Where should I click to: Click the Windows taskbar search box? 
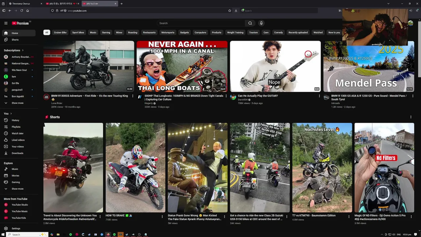pyautogui.click(x=27, y=234)
